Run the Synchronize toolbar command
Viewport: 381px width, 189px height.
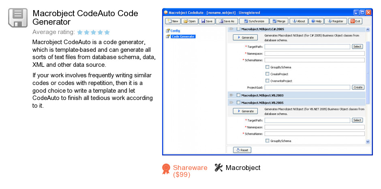pos(254,21)
